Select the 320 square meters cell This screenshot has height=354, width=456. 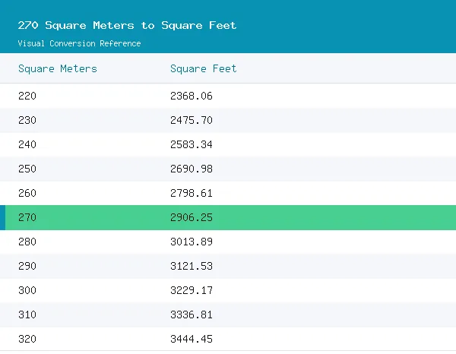(x=27, y=339)
